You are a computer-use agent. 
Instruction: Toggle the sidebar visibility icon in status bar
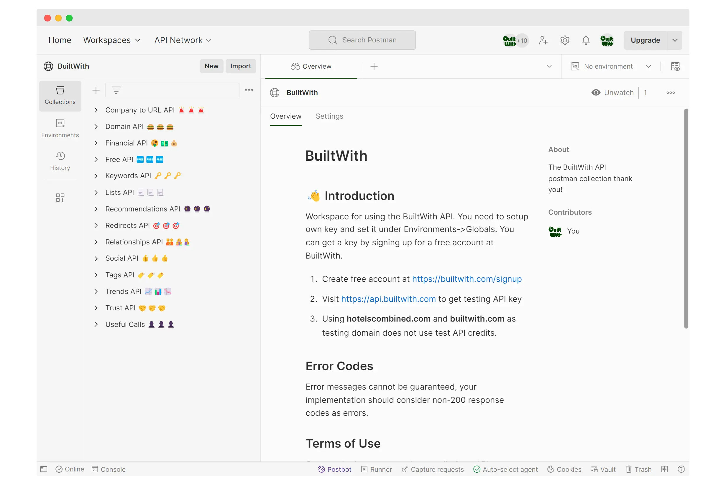tap(44, 469)
